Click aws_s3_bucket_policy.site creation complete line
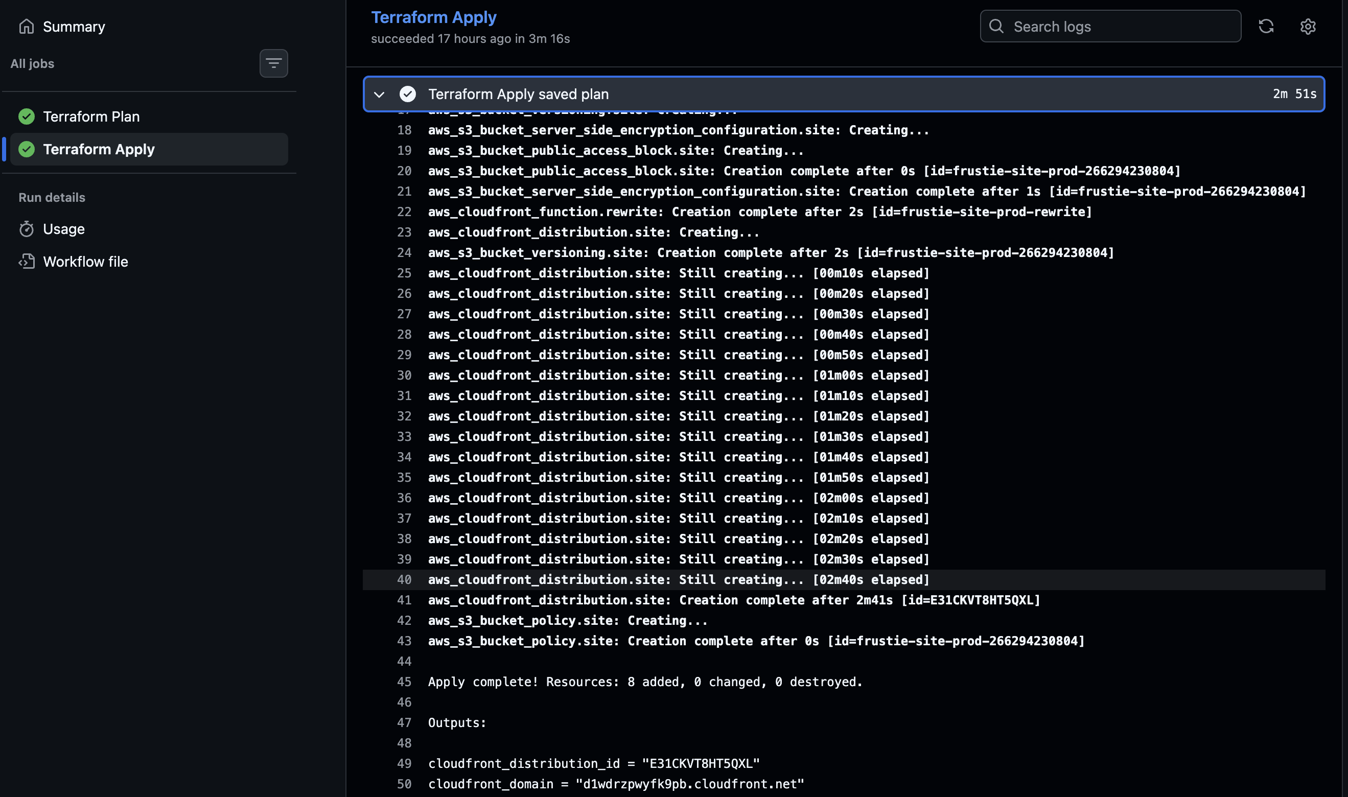The width and height of the screenshot is (1348, 797). click(x=756, y=641)
